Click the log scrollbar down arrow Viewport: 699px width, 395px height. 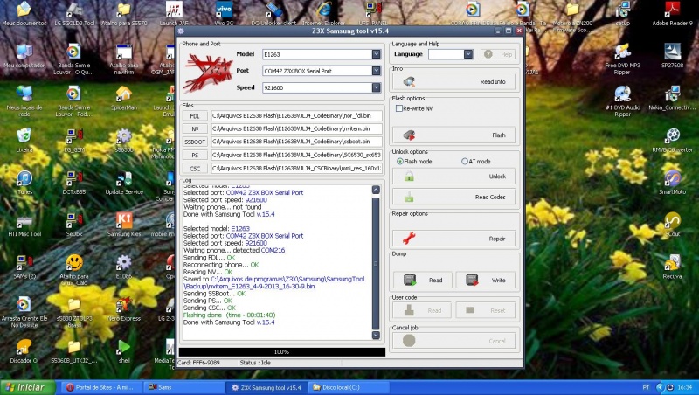(x=376, y=335)
